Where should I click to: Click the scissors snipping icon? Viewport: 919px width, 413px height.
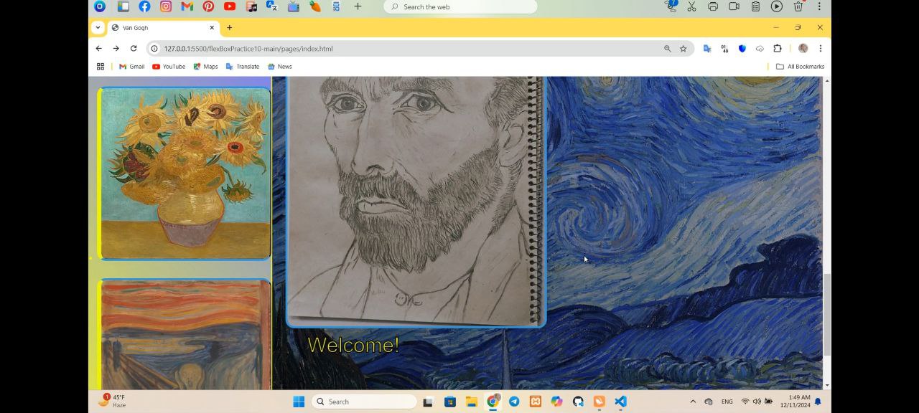691,6
